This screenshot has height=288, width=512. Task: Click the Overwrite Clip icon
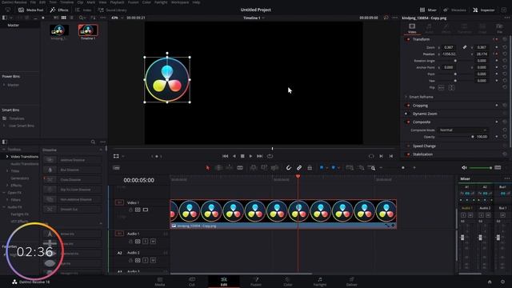click(x=264, y=167)
